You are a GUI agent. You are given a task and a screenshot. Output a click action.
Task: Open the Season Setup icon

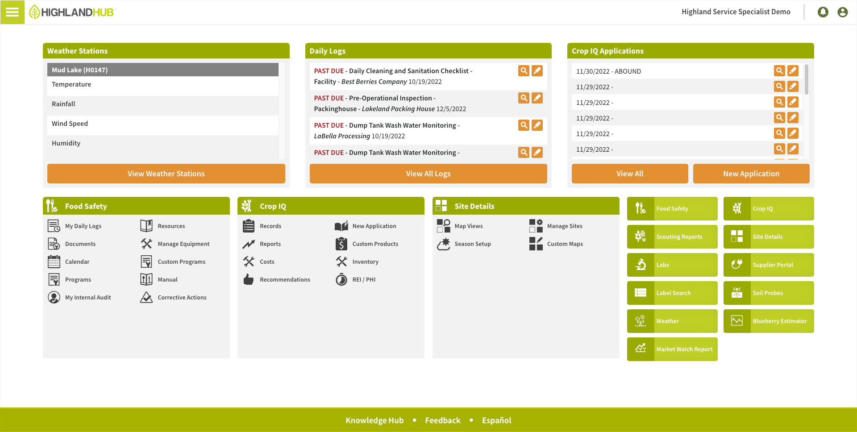point(443,244)
